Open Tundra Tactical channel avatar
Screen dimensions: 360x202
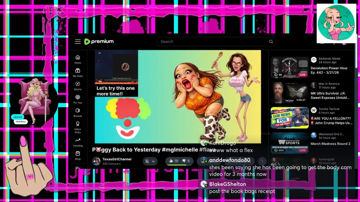point(314,110)
